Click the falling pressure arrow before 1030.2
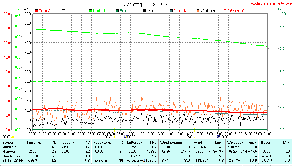This screenshot has width=293, height=166. pos(144,161)
